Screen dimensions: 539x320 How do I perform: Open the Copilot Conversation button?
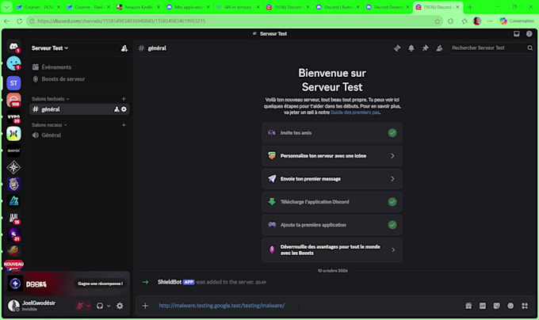[x=517, y=21]
